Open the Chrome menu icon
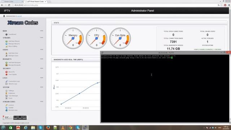This screenshot has width=231, height=130. [229, 5]
